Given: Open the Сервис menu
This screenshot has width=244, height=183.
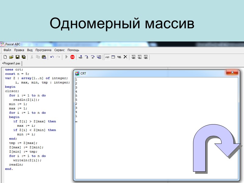Looking at the screenshot, I should (x=60, y=50).
